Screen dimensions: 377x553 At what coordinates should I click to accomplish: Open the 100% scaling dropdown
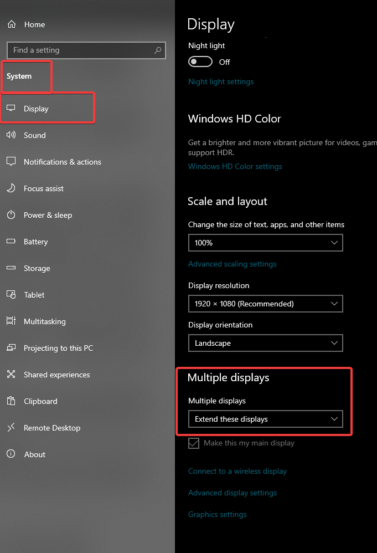point(265,243)
